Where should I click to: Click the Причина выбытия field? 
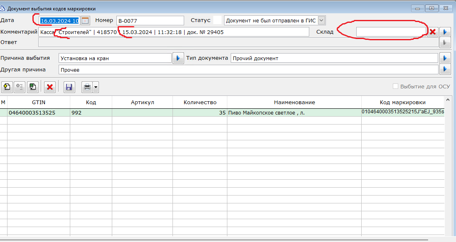[115, 58]
